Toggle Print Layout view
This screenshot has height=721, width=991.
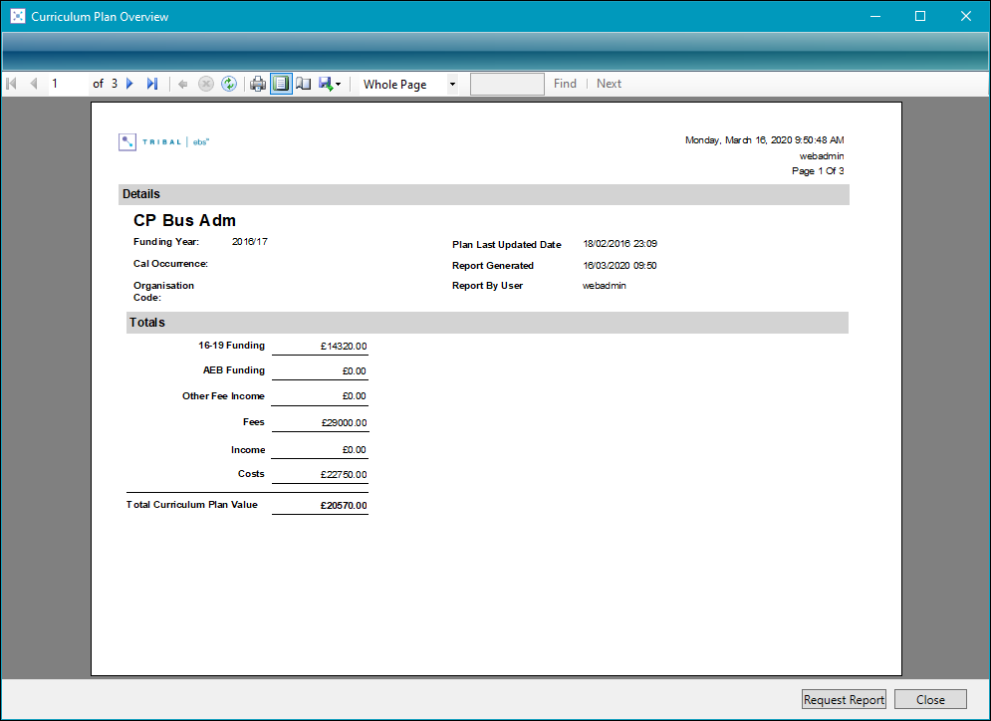281,85
